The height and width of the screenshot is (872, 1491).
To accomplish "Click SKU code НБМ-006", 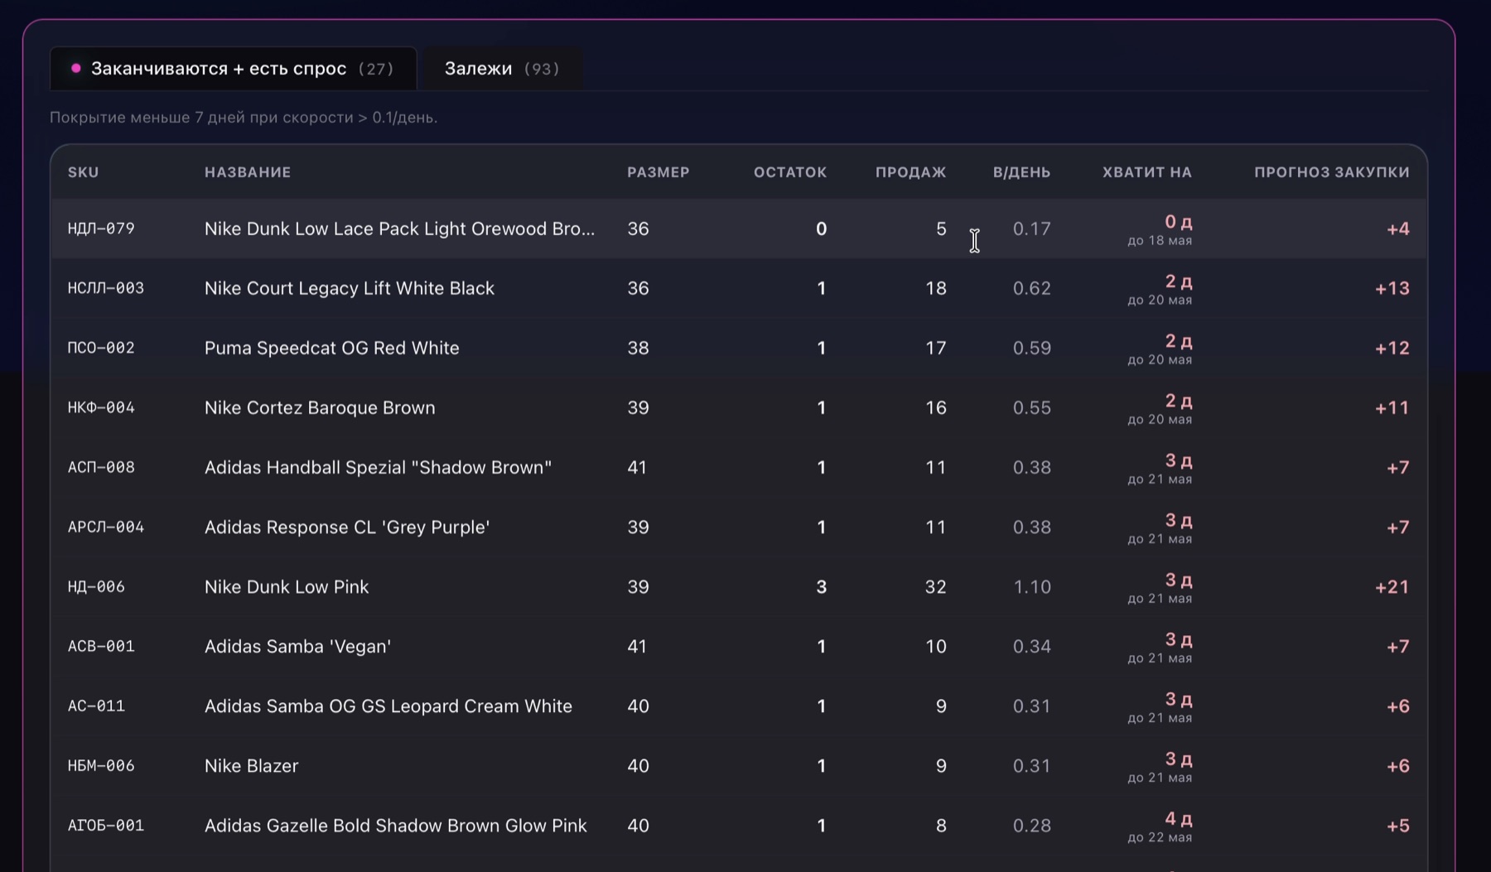I will coord(101,765).
